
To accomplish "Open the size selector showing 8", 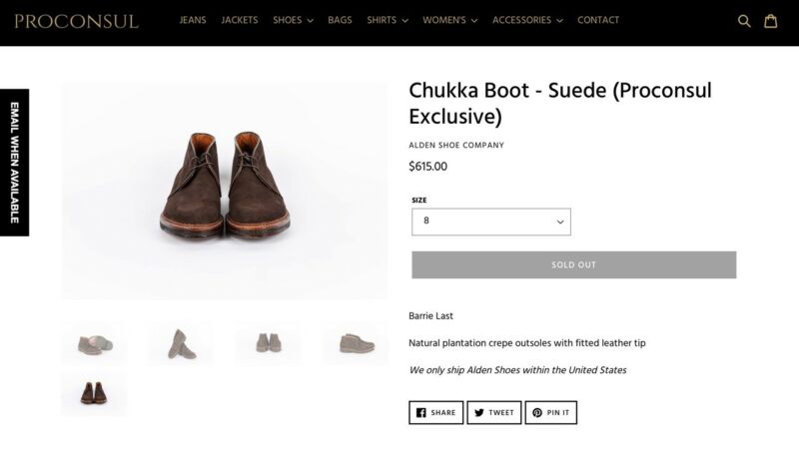I will [490, 222].
